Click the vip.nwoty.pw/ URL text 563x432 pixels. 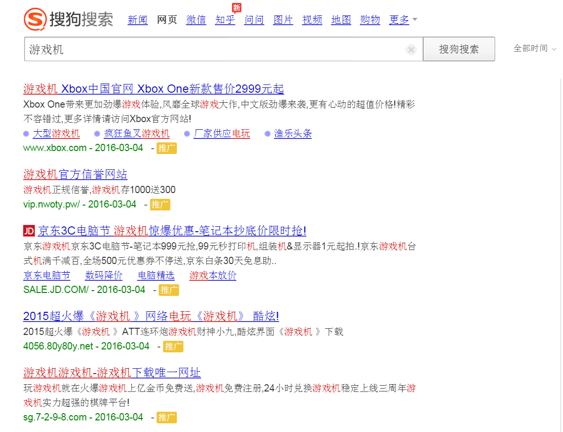(x=52, y=204)
